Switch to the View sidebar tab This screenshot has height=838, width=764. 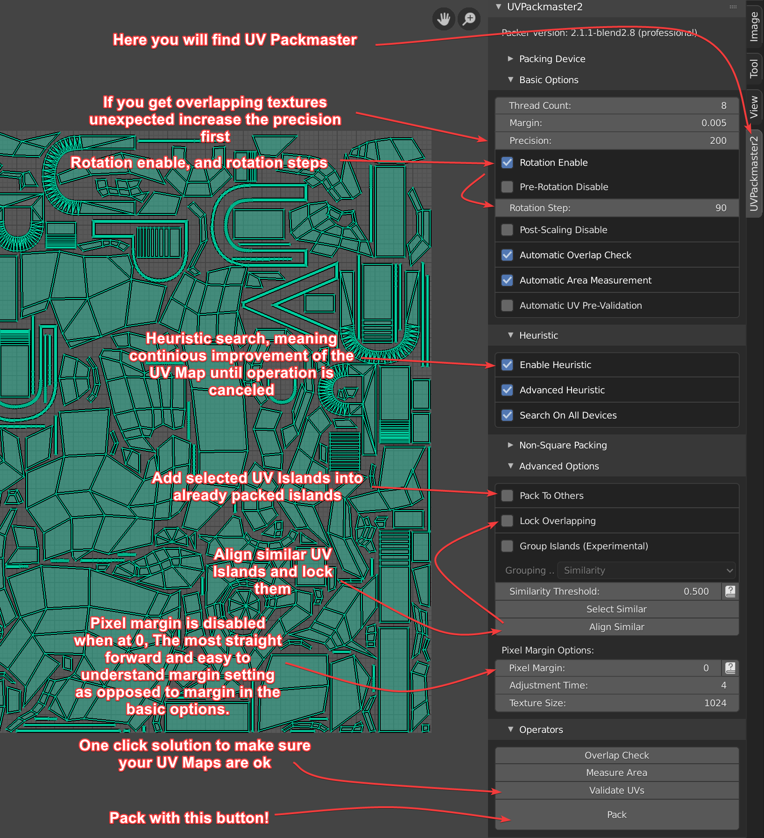754,107
